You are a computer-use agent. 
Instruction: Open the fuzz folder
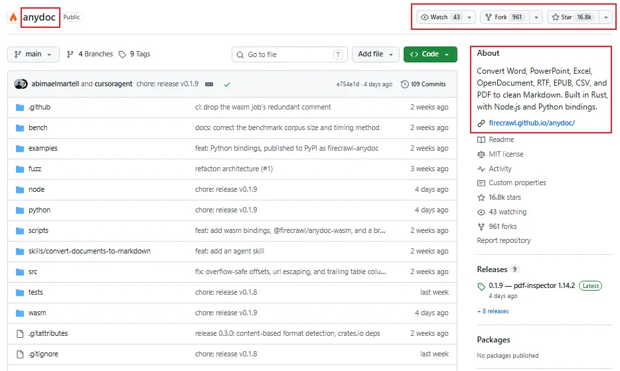tap(35, 169)
